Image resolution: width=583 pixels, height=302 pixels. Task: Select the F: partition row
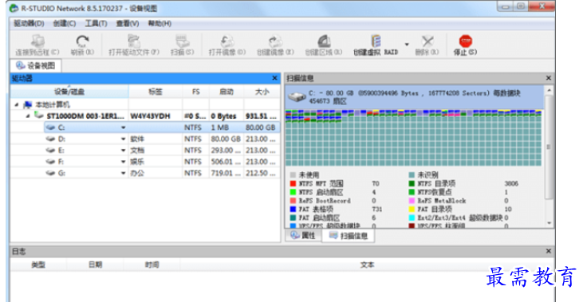[x=145, y=162]
